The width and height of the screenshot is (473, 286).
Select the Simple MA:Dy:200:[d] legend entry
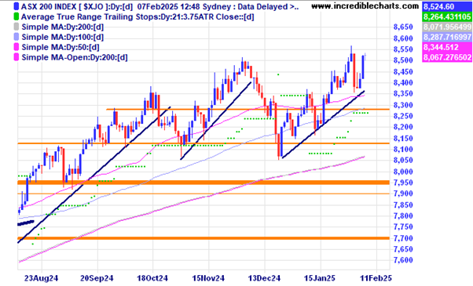tap(62, 27)
